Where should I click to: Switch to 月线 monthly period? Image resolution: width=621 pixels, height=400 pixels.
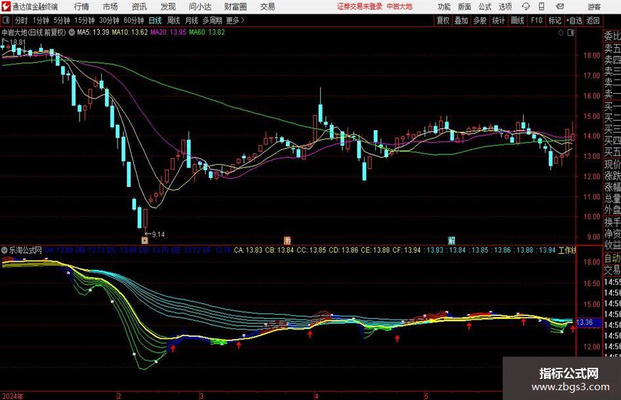click(x=191, y=20)
